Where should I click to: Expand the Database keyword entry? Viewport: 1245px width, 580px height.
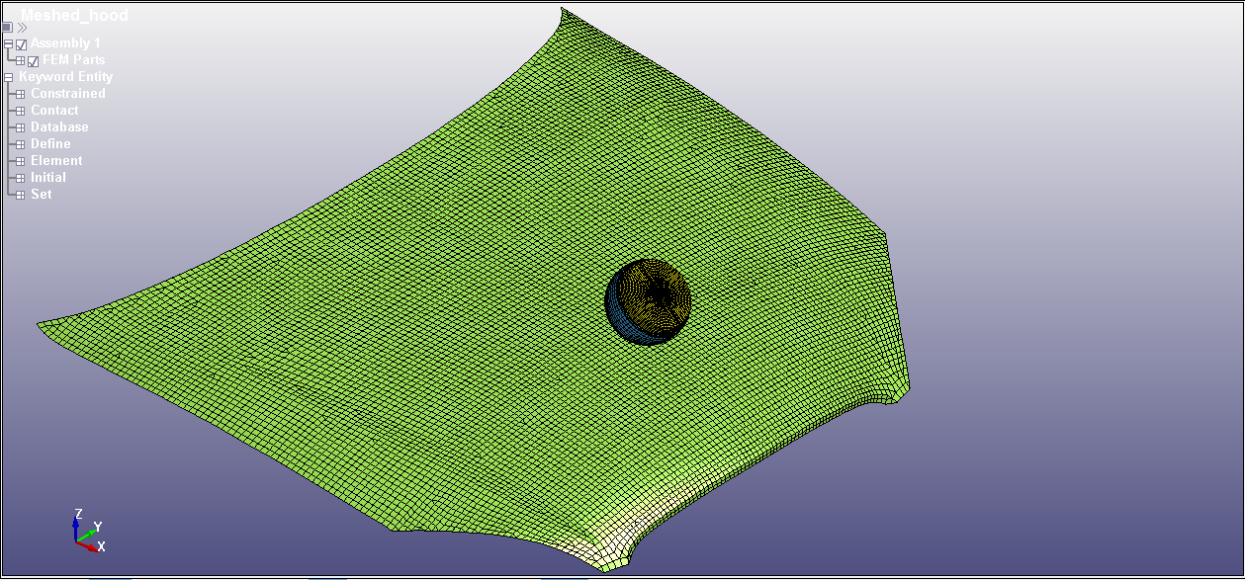pos(20,126)
